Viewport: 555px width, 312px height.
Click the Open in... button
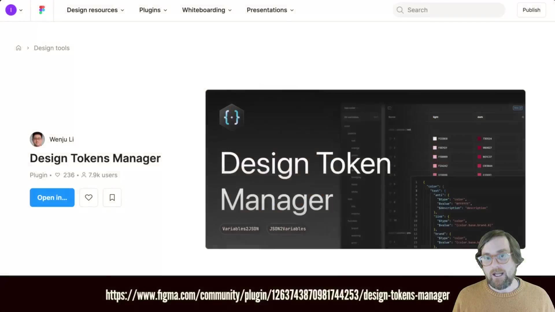pyautogui.click(x=52, y=198)
